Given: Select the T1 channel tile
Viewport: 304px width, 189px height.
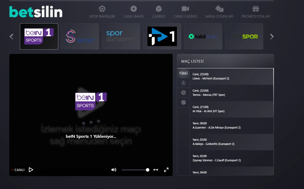Looking at the screenshot, I should pos(162,36).
